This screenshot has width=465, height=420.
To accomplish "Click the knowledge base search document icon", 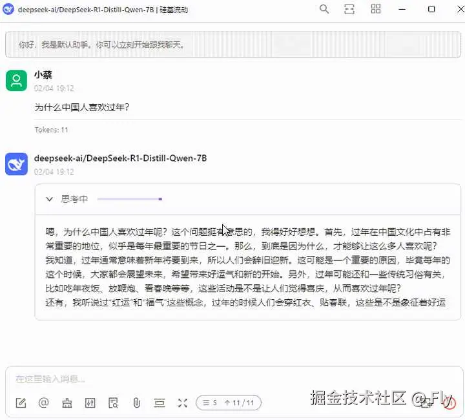I will click(113, 403).
